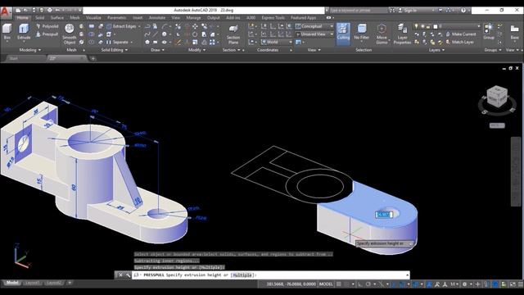Click the MODEL space status button
Screen dimensions: 524x295
point(326,284)
